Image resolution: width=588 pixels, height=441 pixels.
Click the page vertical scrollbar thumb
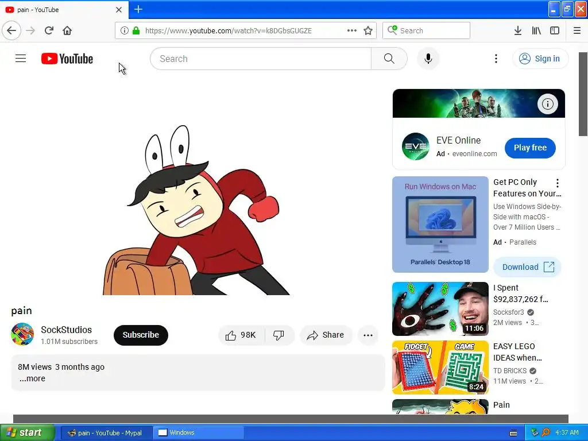pyautogui.click(x=583, y=94)
